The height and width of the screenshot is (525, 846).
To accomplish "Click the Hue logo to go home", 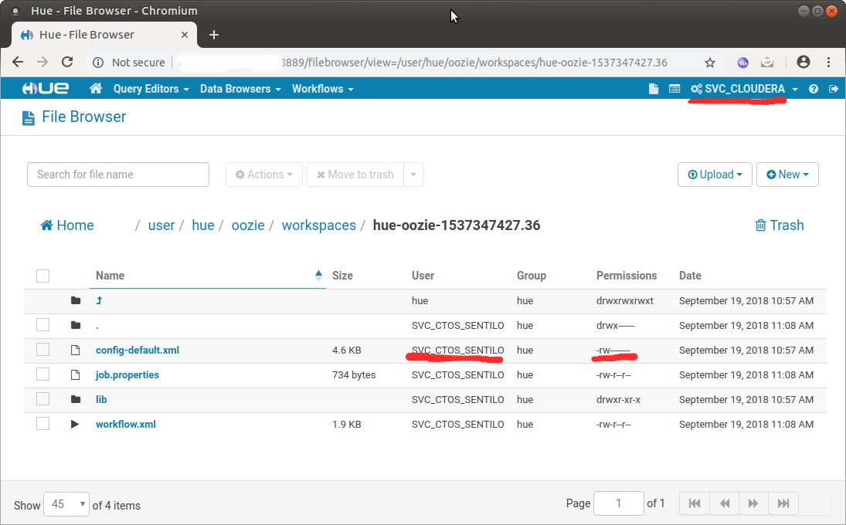I will pyautogui.click(x=46, y=88).
